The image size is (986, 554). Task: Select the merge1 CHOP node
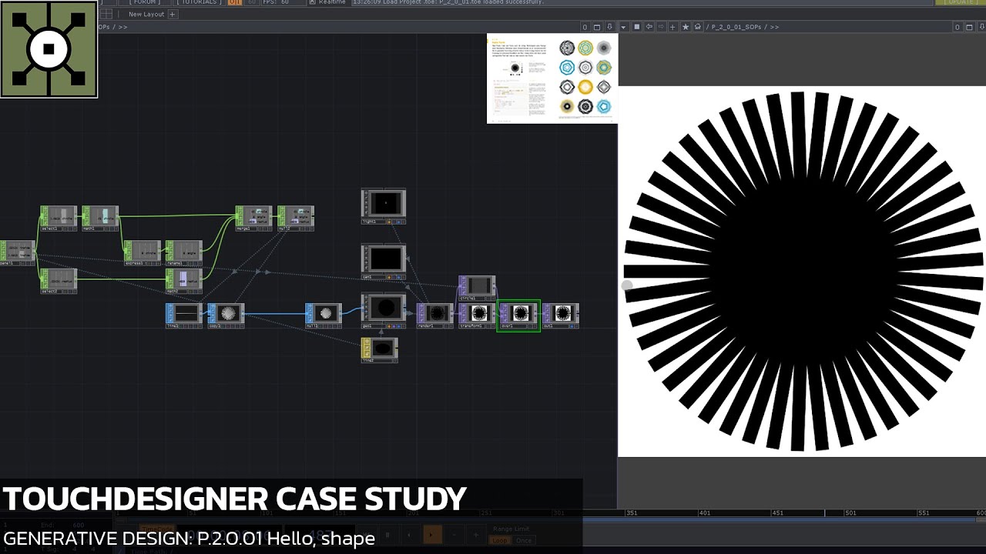[x=254, y=218]
